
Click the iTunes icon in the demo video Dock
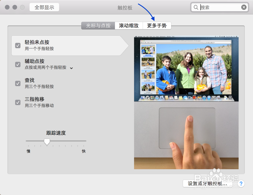pyautogui.click(x=204, y=97)
